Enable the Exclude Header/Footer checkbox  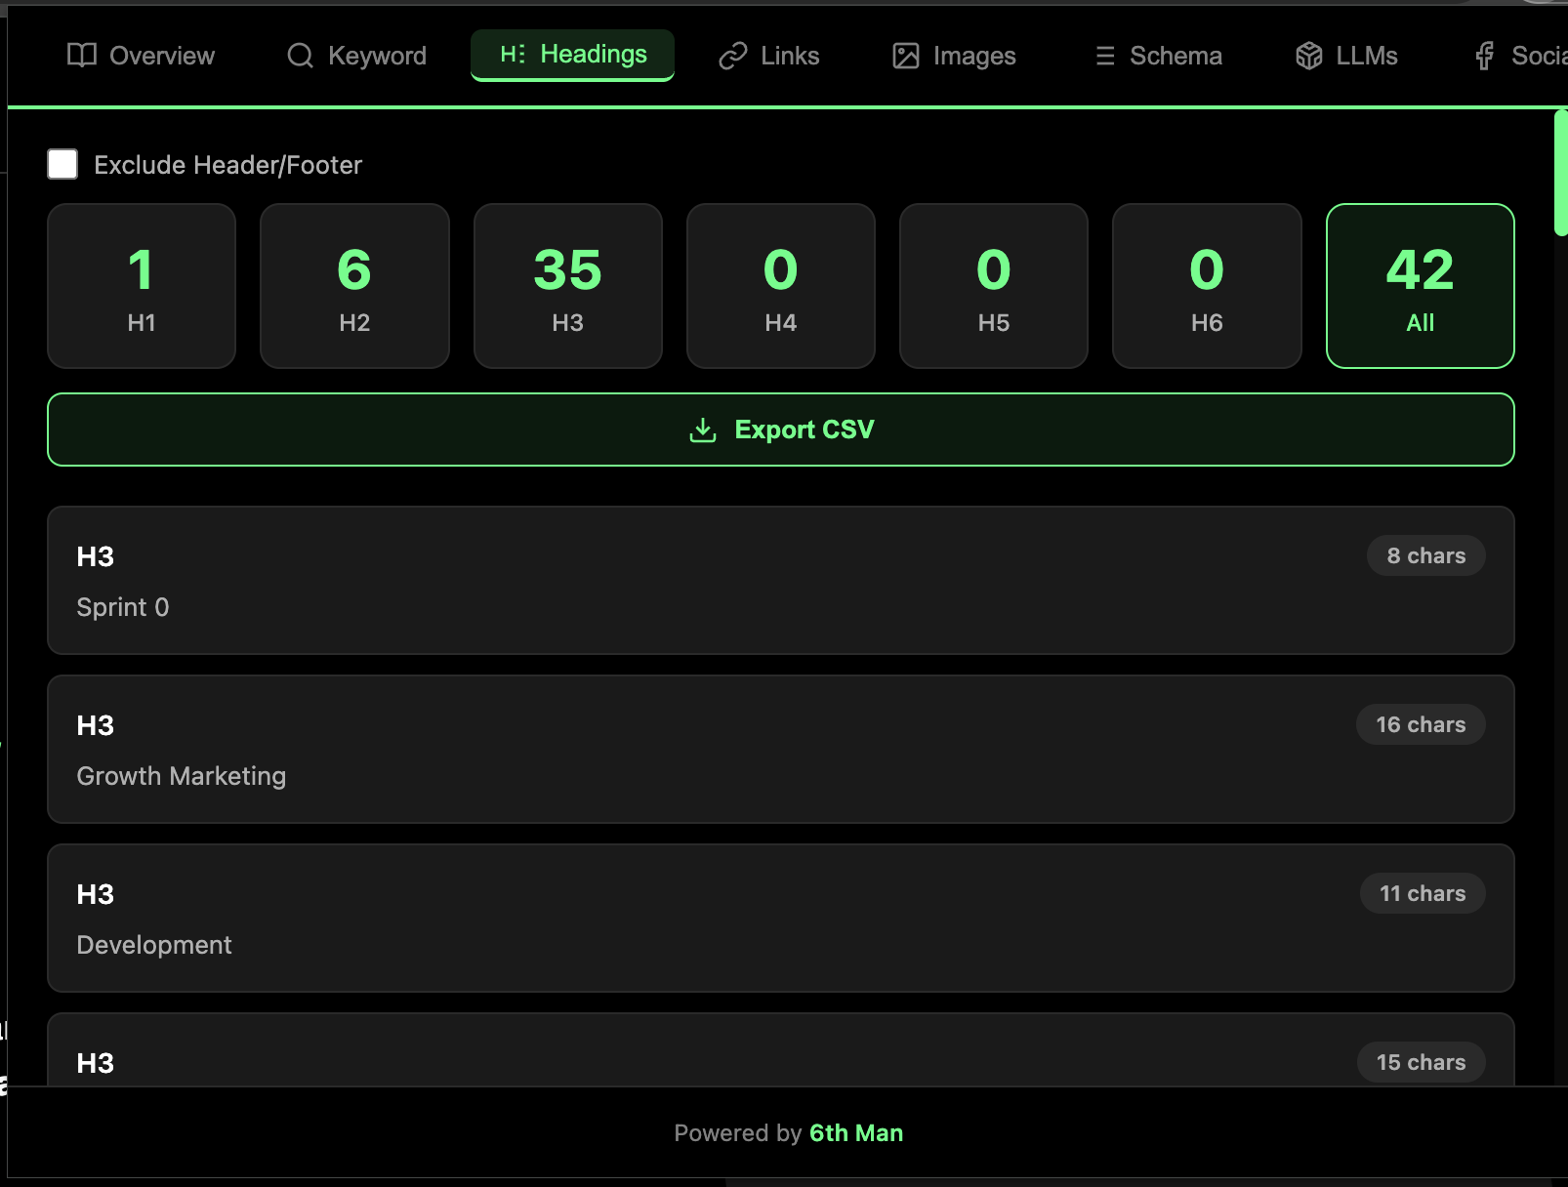tap(62, 164)
